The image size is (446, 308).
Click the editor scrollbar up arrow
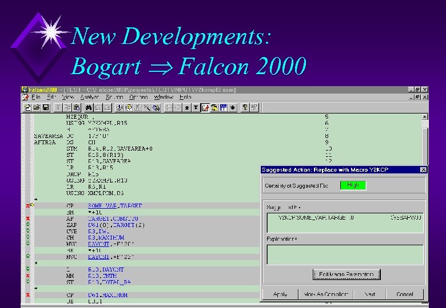point(424,116)
